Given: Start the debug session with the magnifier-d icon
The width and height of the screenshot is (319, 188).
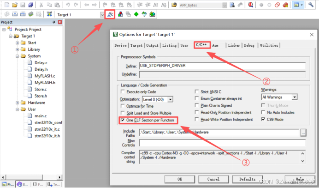Looking at the screenshot, I should [x=250, y=5].
